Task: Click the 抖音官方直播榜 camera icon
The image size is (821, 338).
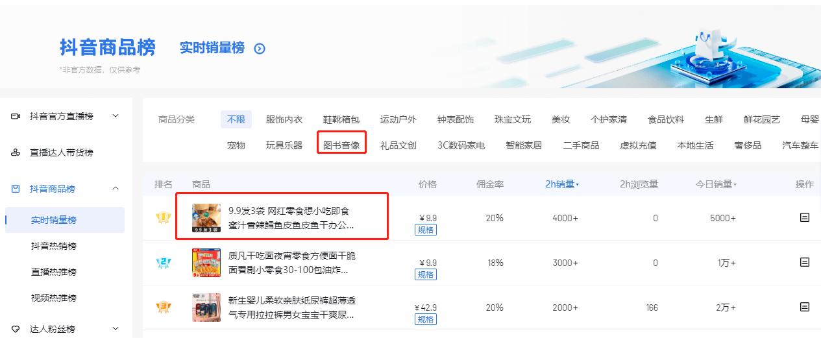Action: 16,116
